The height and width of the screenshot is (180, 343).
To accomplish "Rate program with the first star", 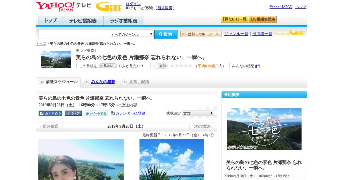I will (x=172, y=66).
